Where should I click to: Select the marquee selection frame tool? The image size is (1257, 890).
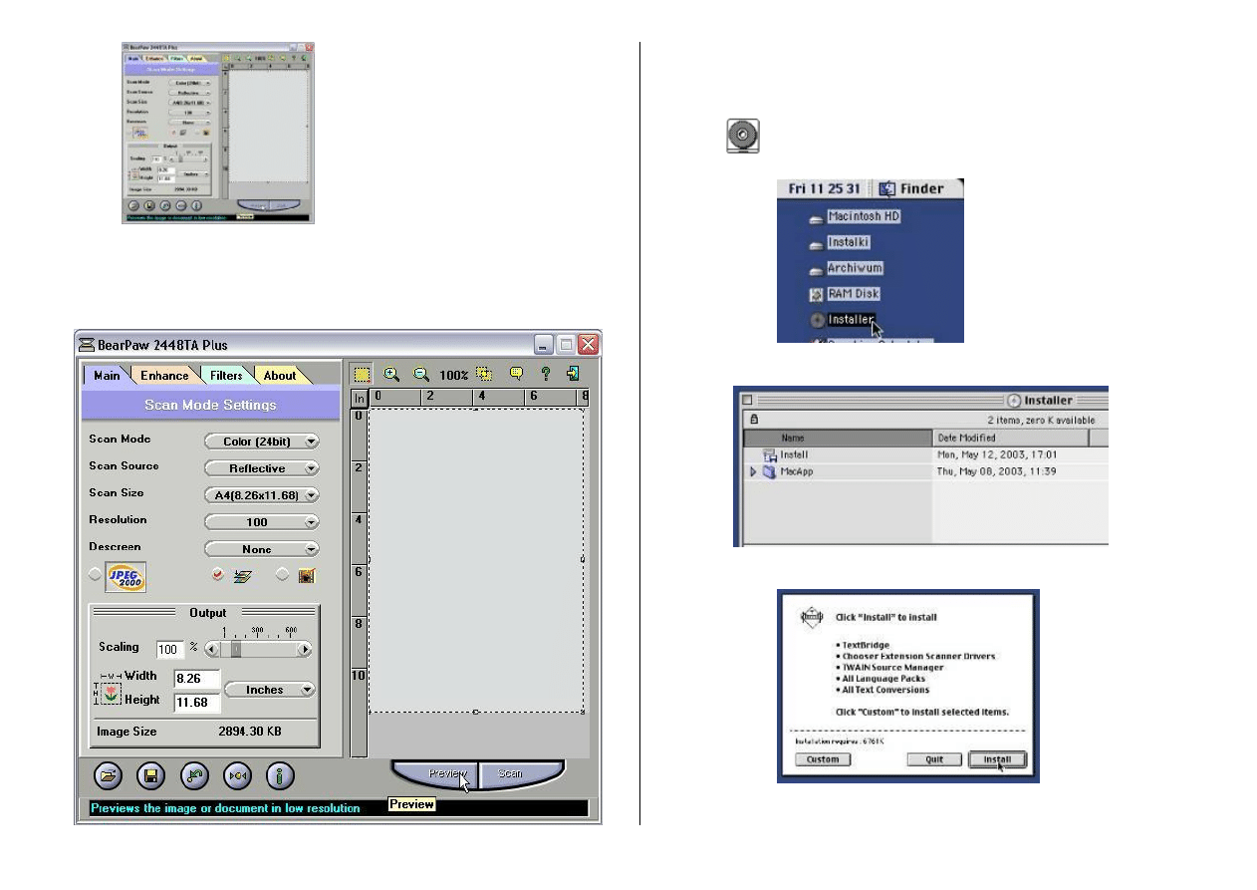click(x=362, y=374)
